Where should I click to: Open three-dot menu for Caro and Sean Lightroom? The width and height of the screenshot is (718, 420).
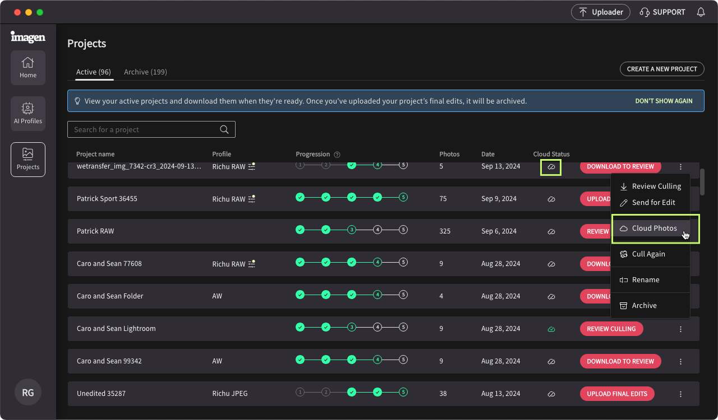[x=680, y=329]
